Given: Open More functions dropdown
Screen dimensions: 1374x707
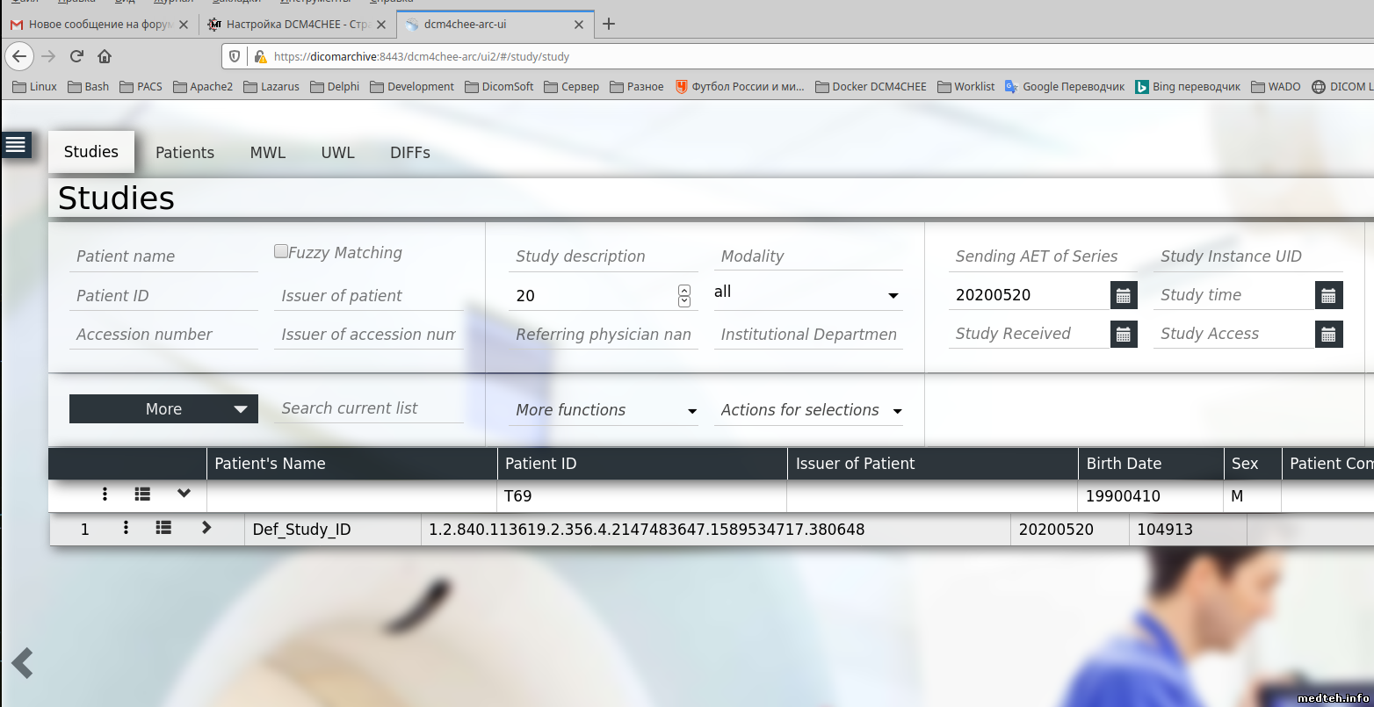Looking at the screenshot, I should pos(606,410).
